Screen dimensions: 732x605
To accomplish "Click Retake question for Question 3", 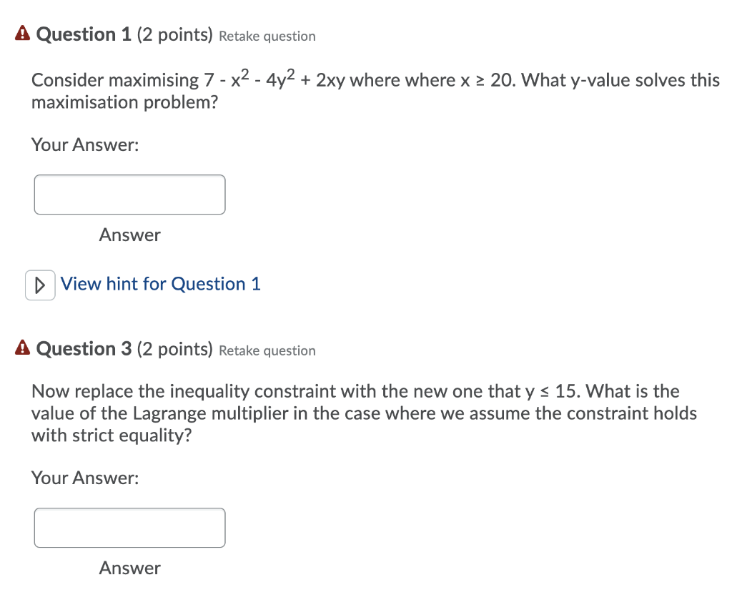I will (267, 350).
